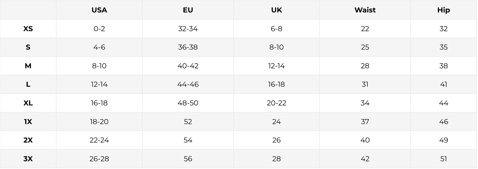Click the Waist column header

365,10
